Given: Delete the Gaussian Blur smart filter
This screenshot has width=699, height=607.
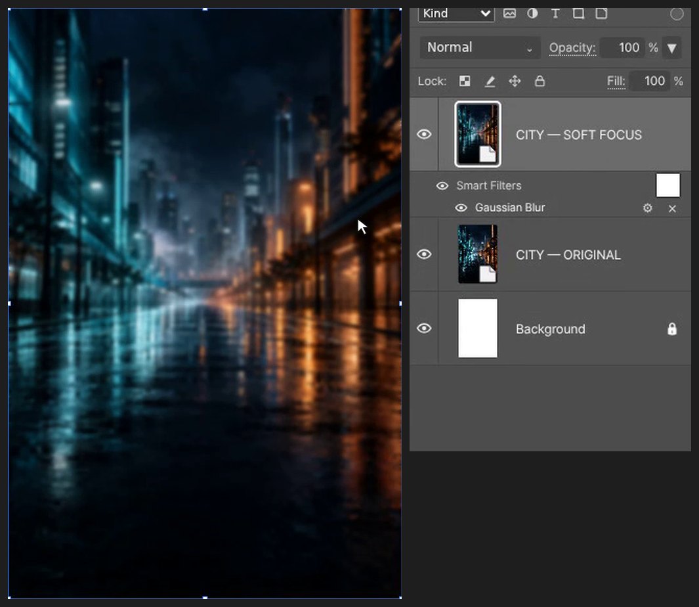Looking at the screenshot, I should click(672, 208).
